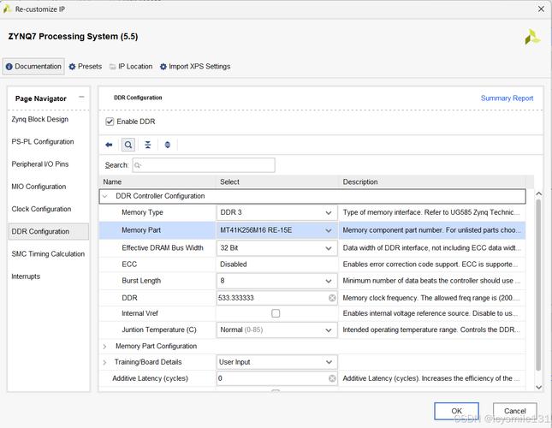Click the expand all toolbar icon
Viewport: 552px width, 428px height.
(x=168, y=145)
